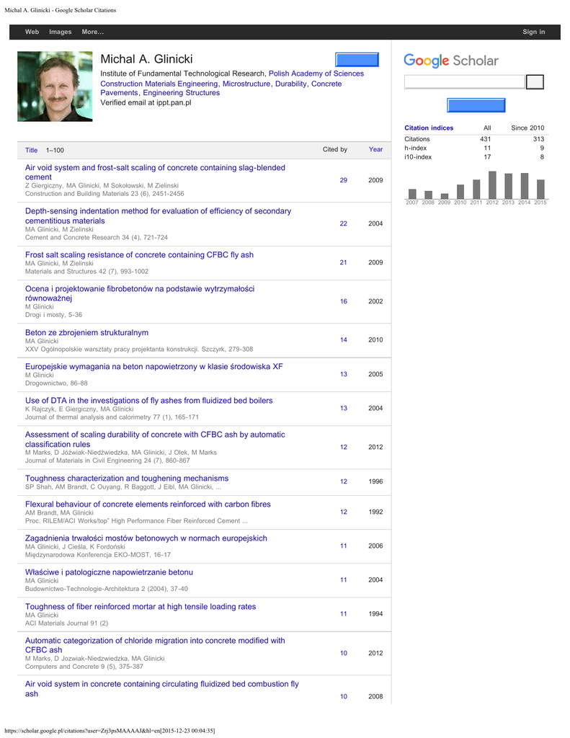Open the Durability research interest link
Viewport: 570px width, 738px height.
coord(290,84)
